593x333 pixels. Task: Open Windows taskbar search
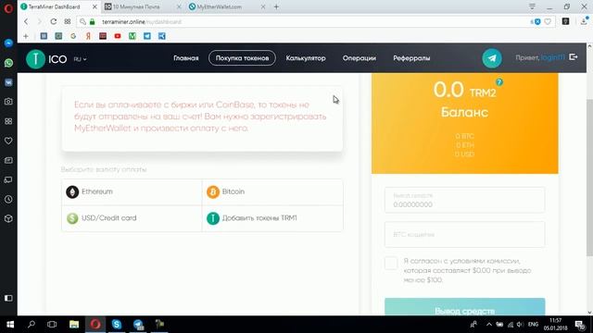pos(32,325)
